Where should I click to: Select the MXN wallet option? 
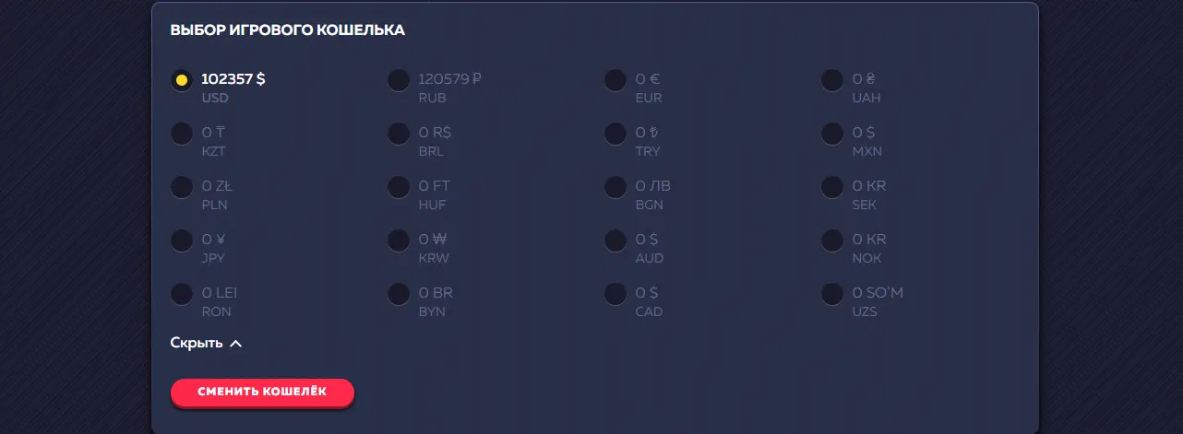(x=832, y=134)
